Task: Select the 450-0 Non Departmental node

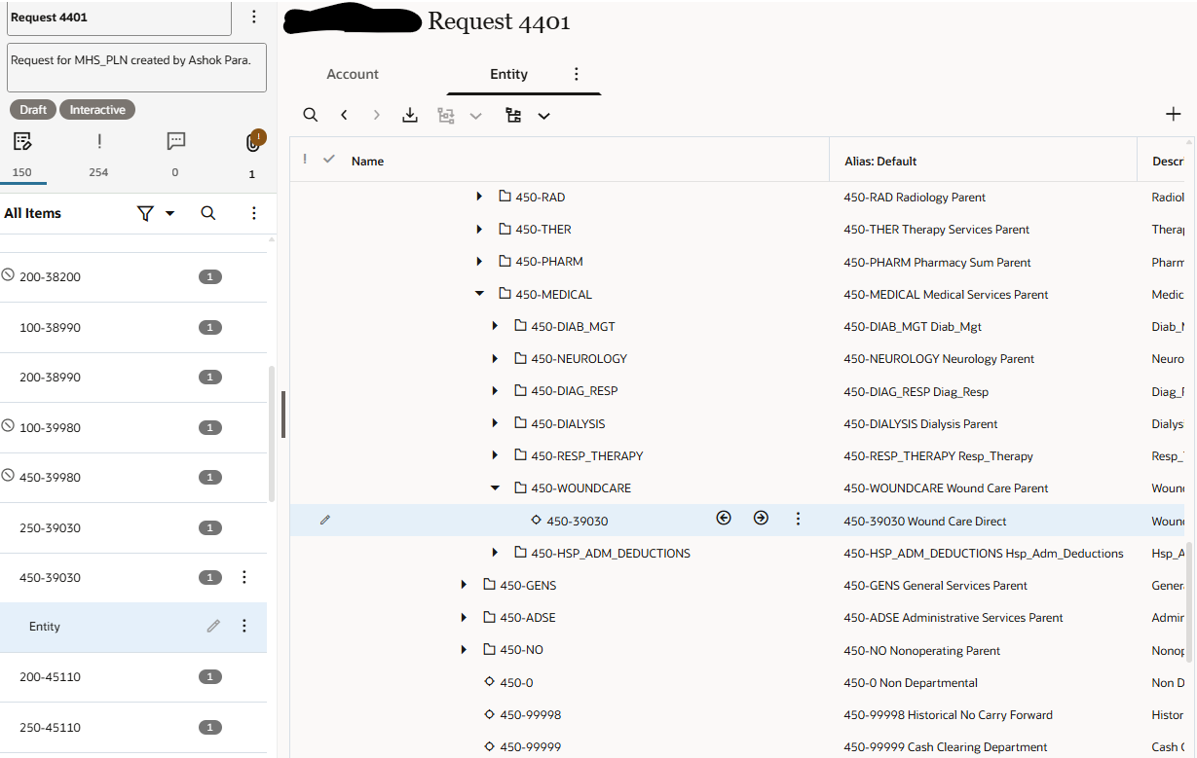Action: click(516, 682)
